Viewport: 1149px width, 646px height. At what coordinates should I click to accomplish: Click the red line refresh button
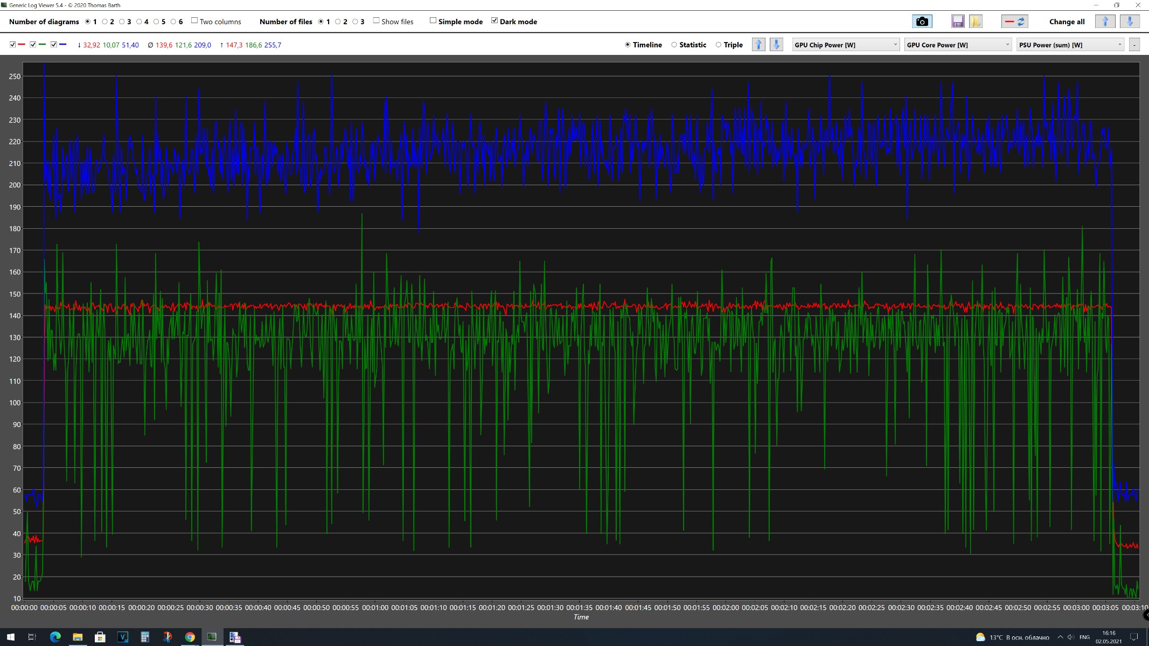pos(1014,22)
